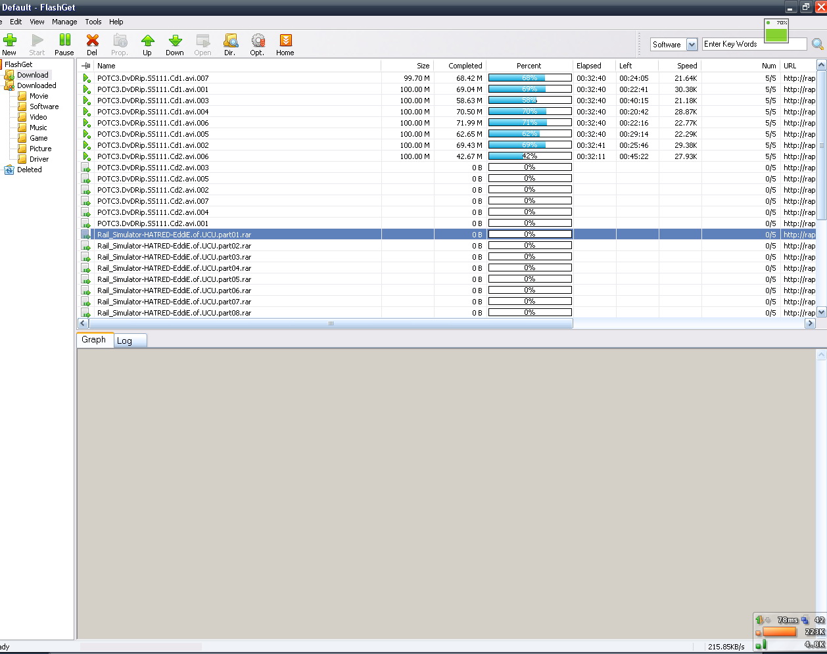This screenshot has width=827, height=654.
Task: Click the Music folder icon
Action: point(22,128)
